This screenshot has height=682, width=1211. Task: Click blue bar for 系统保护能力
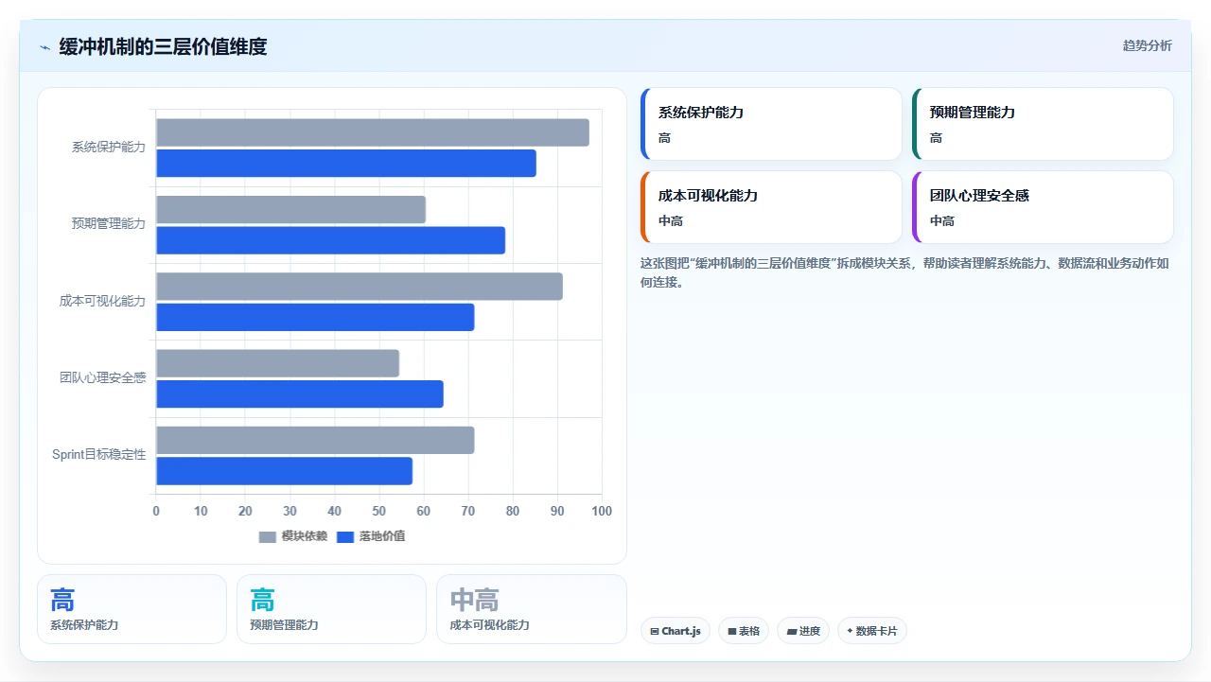346,163
